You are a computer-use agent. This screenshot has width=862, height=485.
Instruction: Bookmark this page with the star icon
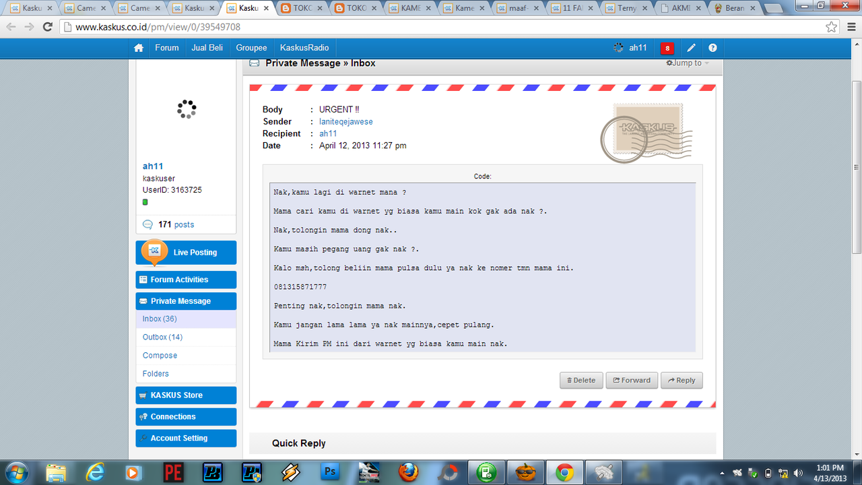pos(832,27)
